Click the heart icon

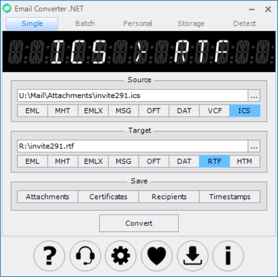point(157,256)
